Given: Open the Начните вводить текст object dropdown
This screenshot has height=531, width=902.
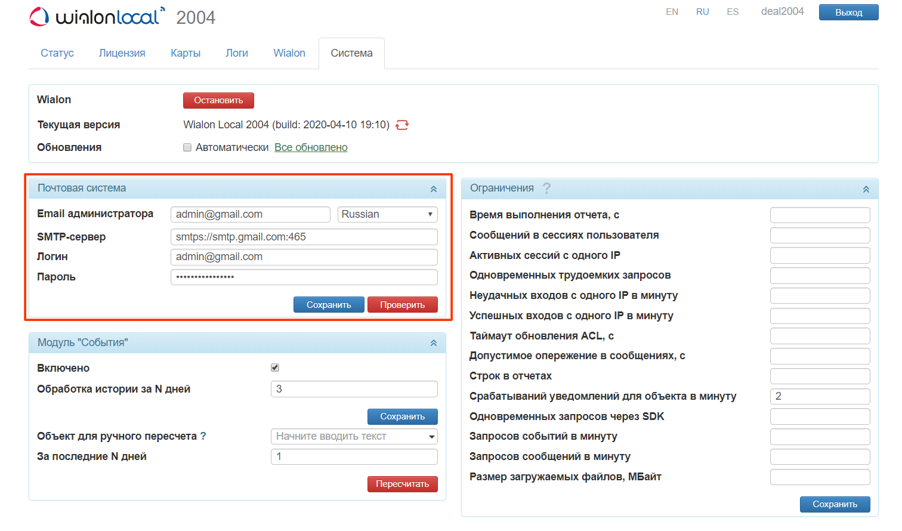Looking at the screenshot, I should pos(354,436).
